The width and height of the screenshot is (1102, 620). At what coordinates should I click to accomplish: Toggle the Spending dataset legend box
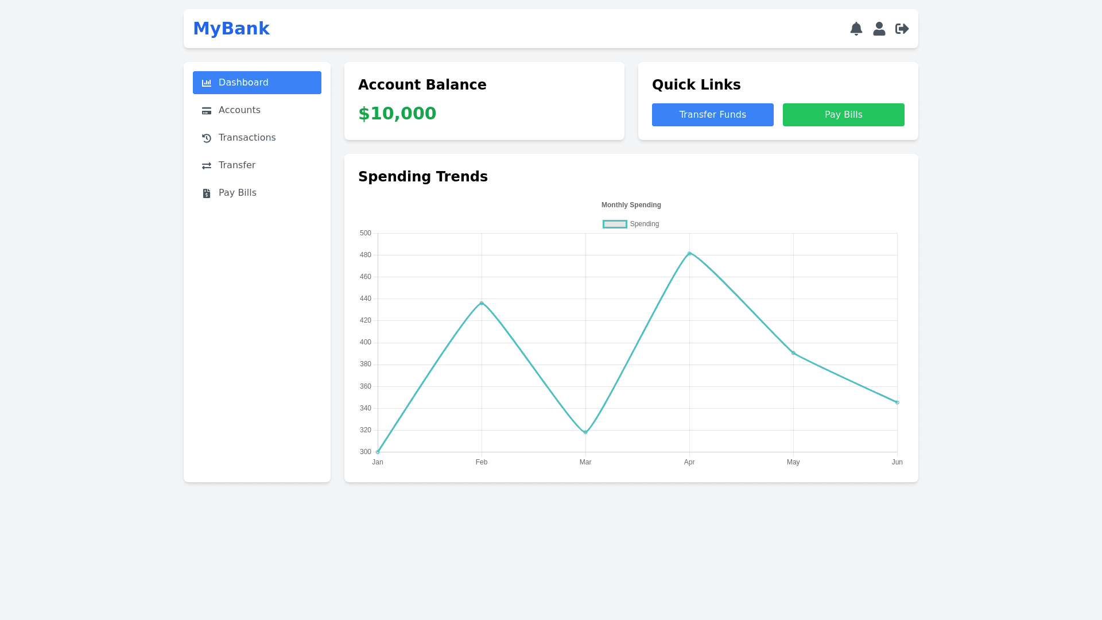(x=615, y=224)
